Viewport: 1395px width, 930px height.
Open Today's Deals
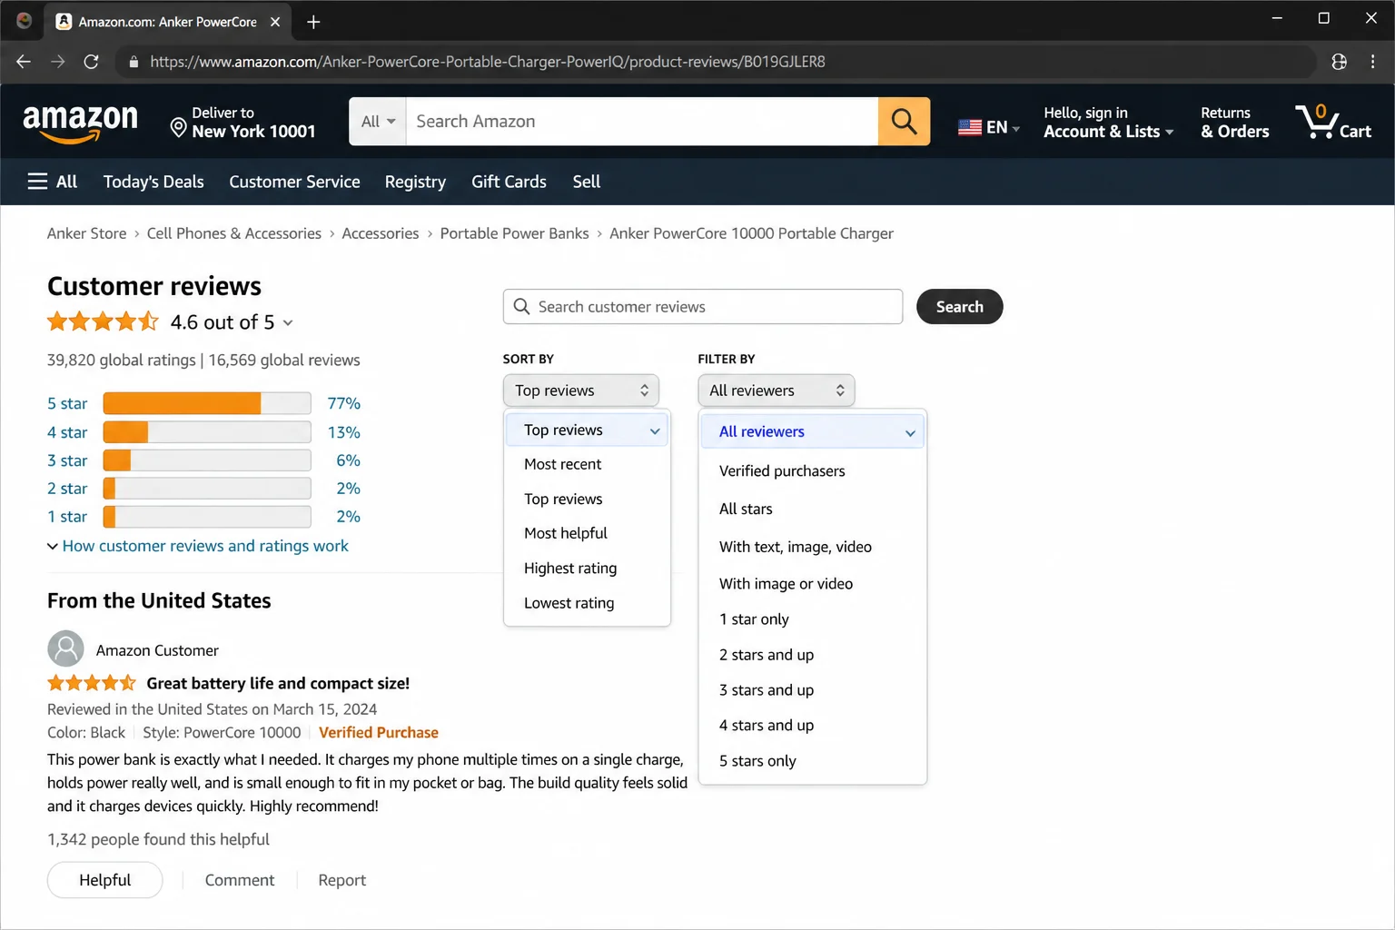pos(153,182)
